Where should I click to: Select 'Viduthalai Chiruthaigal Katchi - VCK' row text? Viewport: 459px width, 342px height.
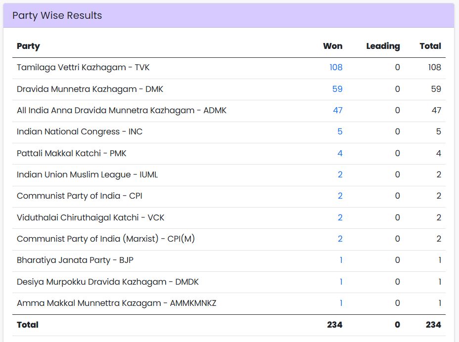pos(91,217)
